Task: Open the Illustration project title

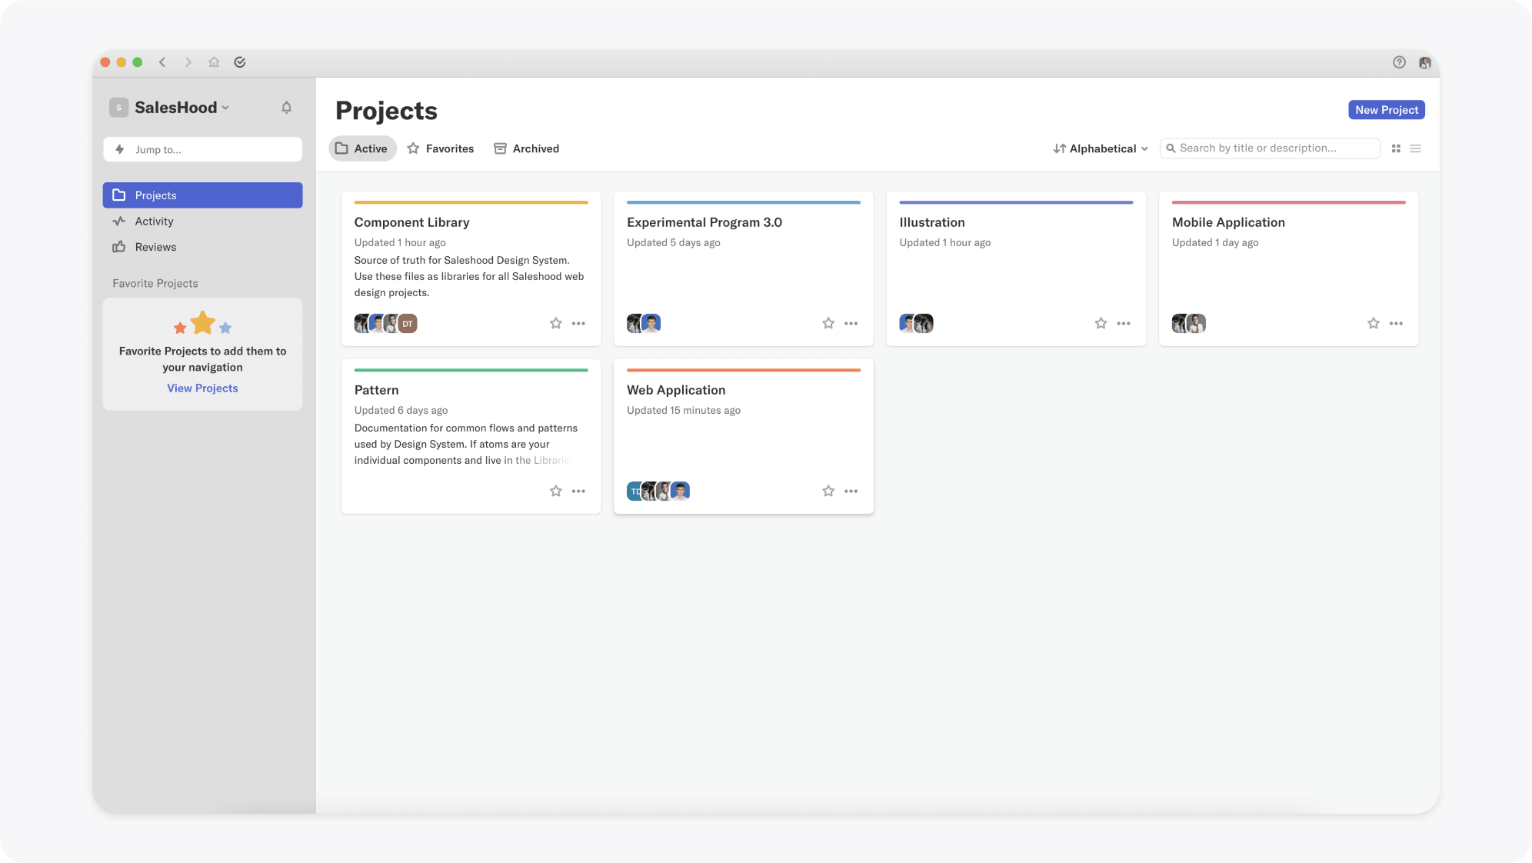Action: click(932, 222)
